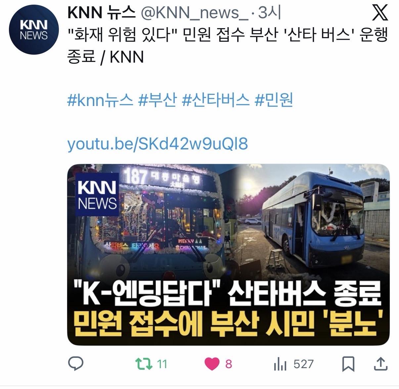Viewport: 399px width, 389px height.
Task: Click the view count 527
Action: click(x=303, y=364)
